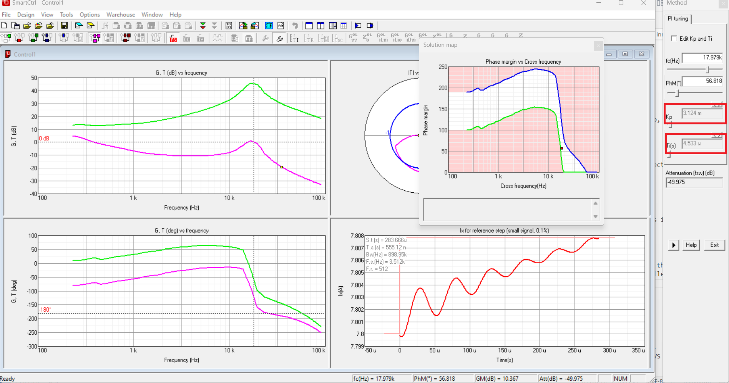Click the binary 1001 toolbar icon
Screen dimensions: 729x383
coord(229,26)
